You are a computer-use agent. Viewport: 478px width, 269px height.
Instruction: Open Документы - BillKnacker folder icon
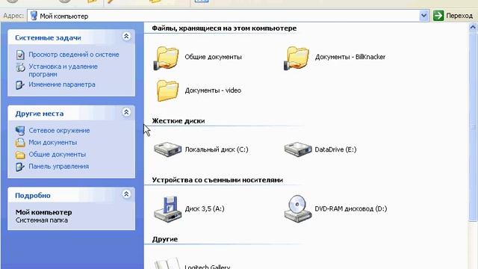tap(297, 58)
